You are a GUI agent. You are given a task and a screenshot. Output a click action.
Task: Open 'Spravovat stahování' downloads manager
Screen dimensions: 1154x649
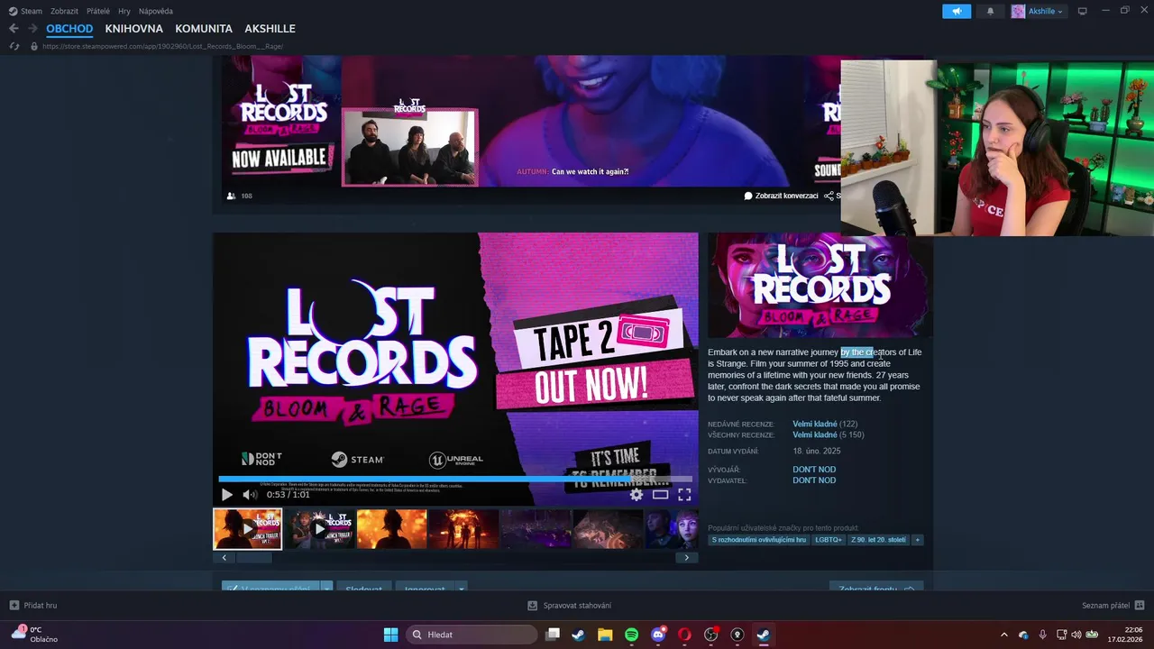click(570, 606)
